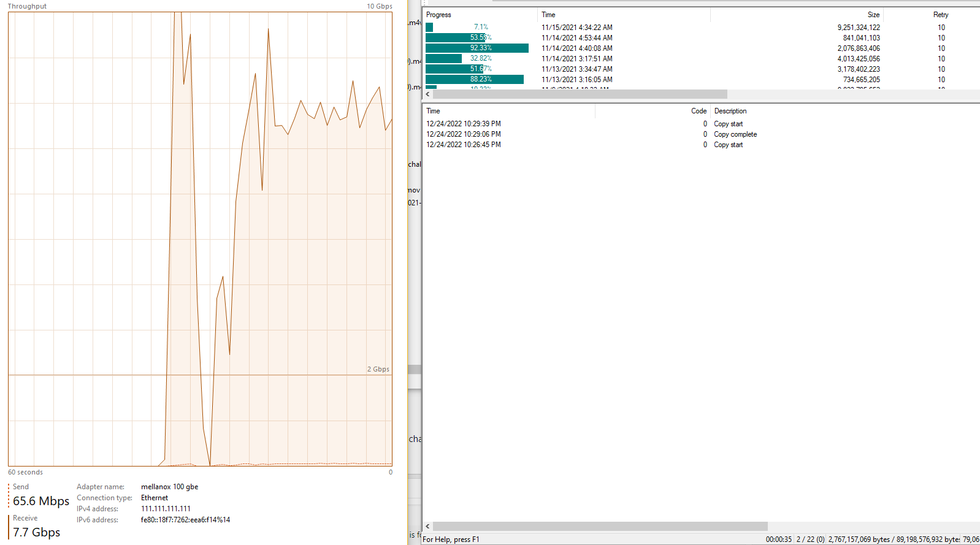
Task: Click size value 734,665,205
Action: coord(861,80)
